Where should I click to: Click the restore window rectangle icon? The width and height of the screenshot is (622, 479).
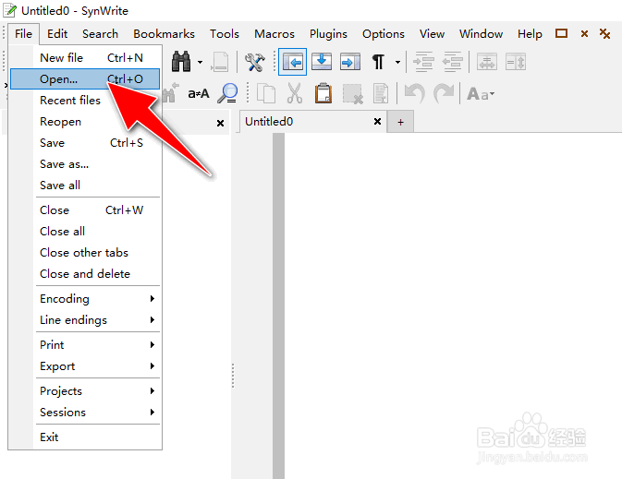point(561,33)
